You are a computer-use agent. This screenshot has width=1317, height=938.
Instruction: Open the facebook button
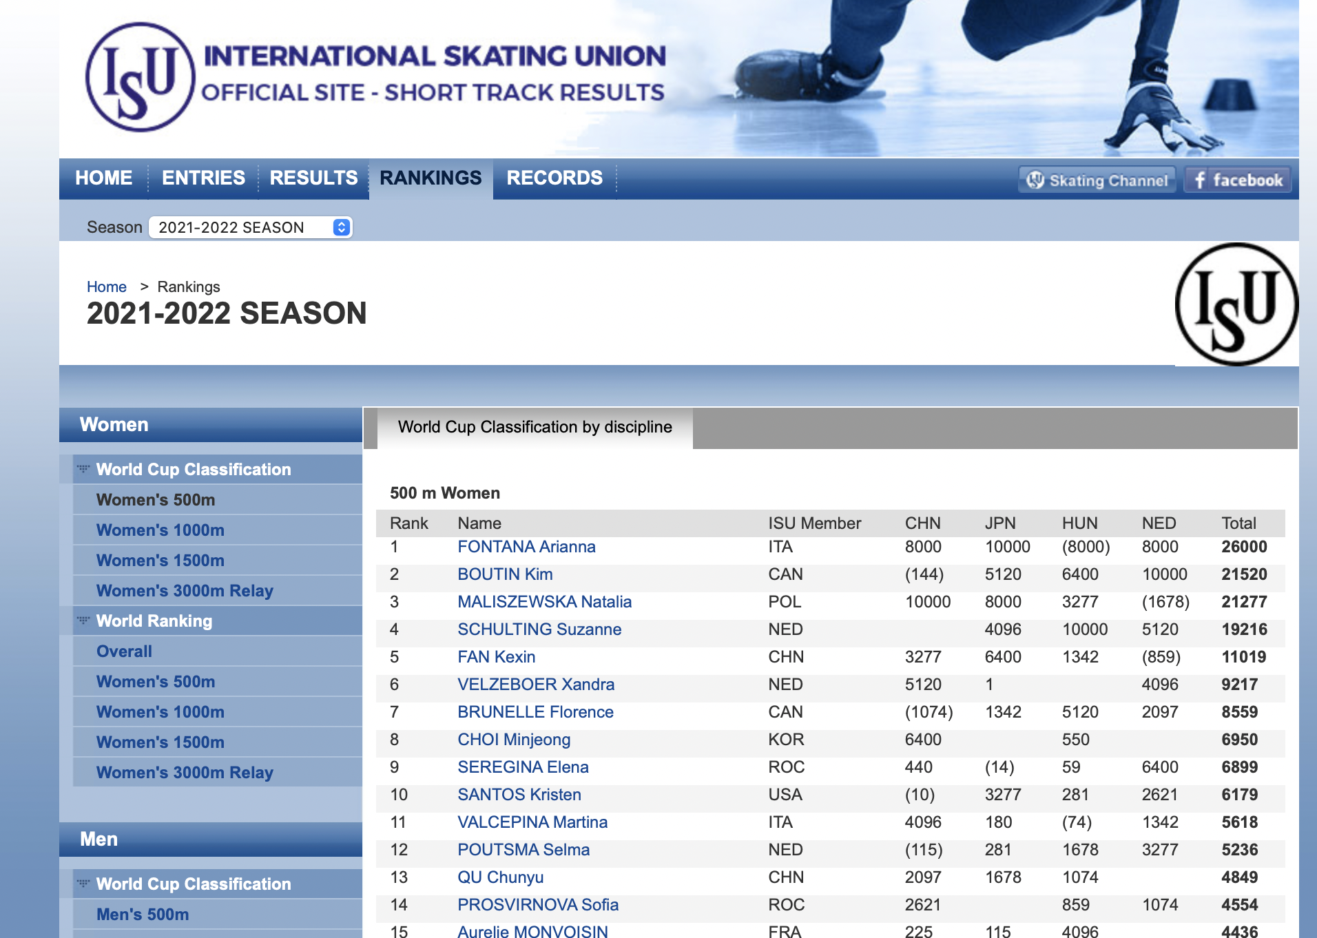coord(1238,180)
